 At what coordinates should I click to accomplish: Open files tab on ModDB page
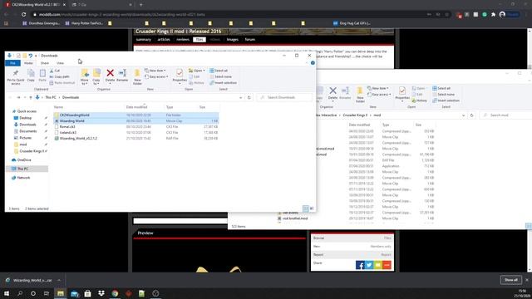(199, 40)
